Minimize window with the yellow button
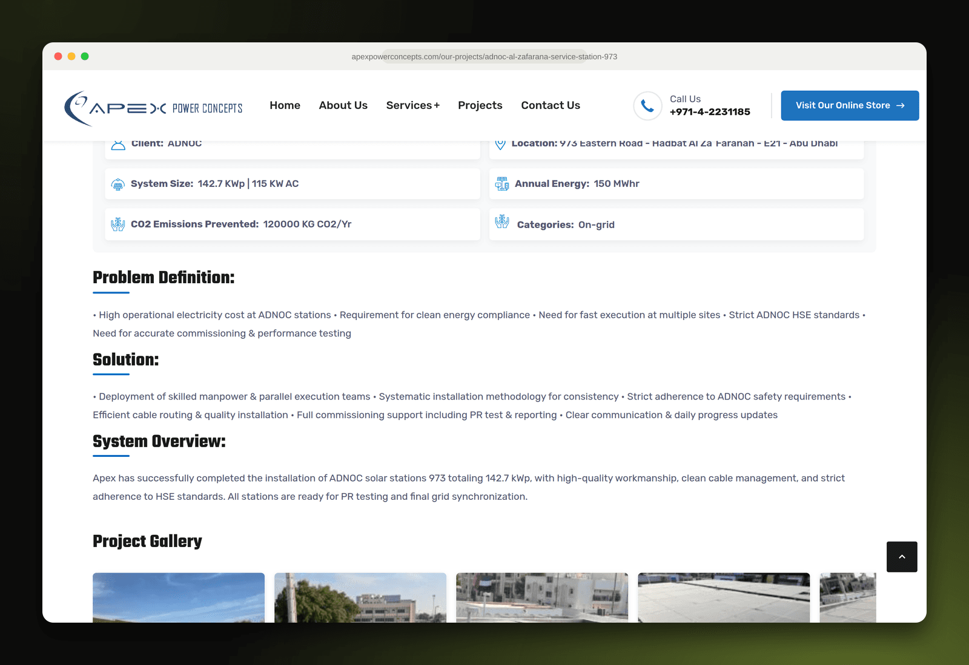Screen dimensions: 969x665 click(71, 56)
